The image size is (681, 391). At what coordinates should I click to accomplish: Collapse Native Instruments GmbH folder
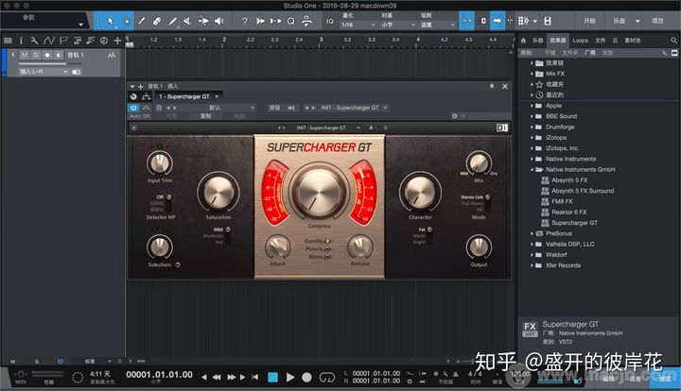(532, 169)
